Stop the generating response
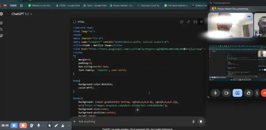The width and height of the screenshot is (266, 130). pyautogui.click(x=201, y=121)
